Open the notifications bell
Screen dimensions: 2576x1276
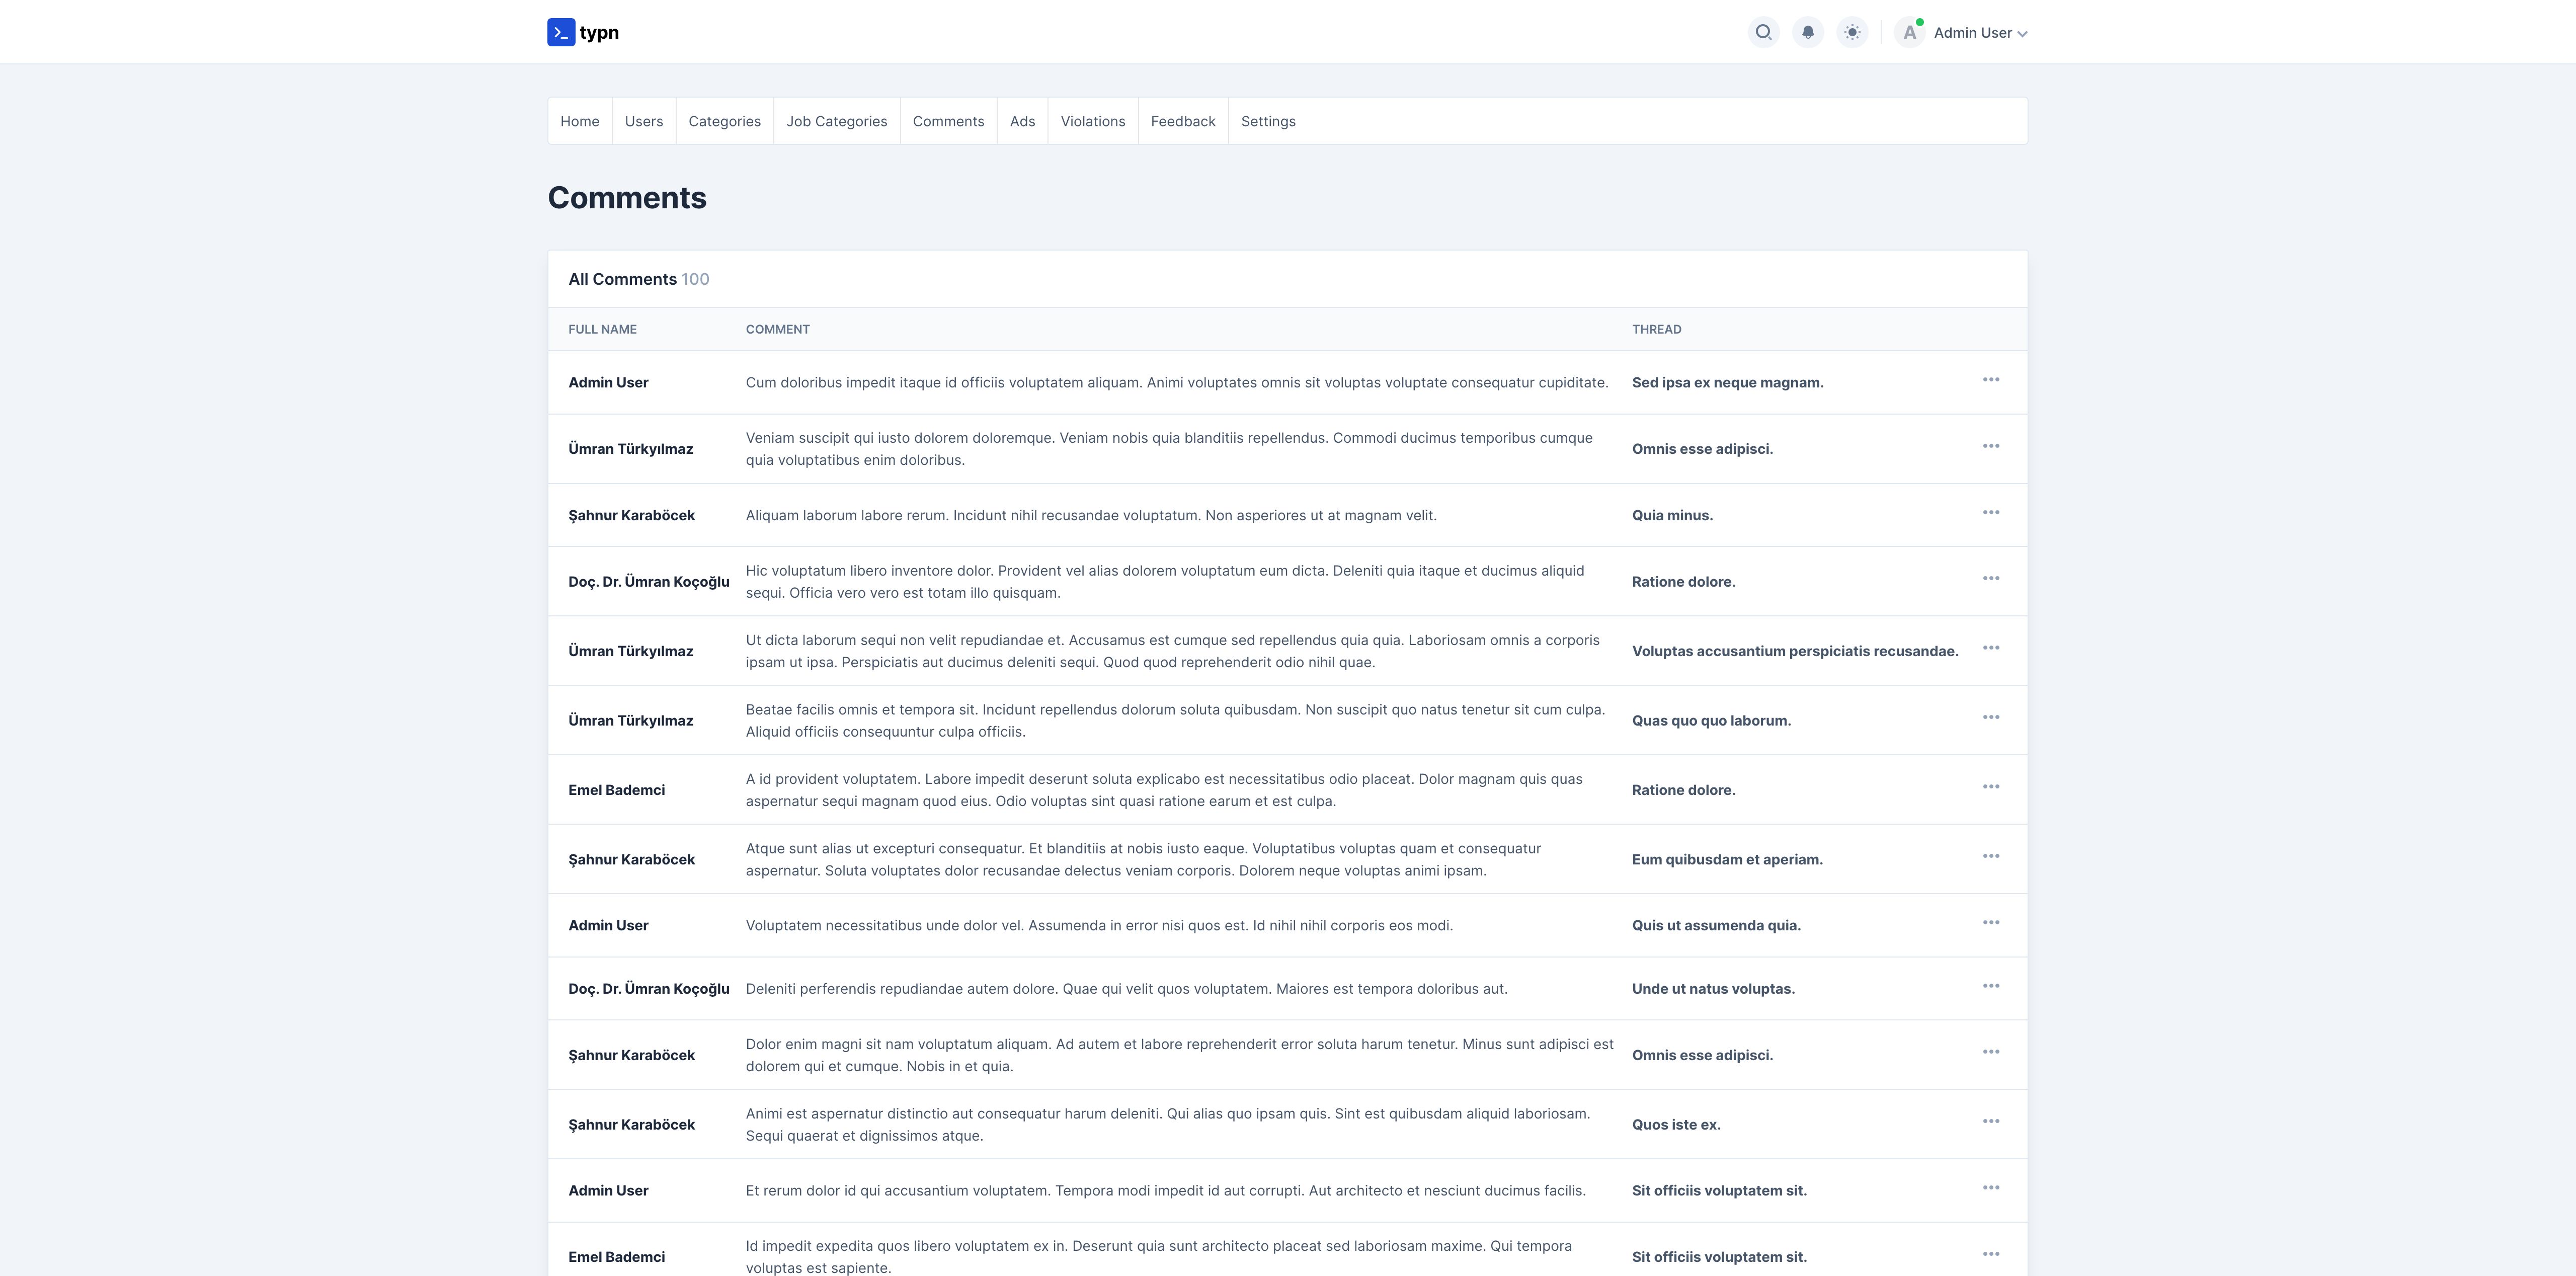(x=1808, y=33)
